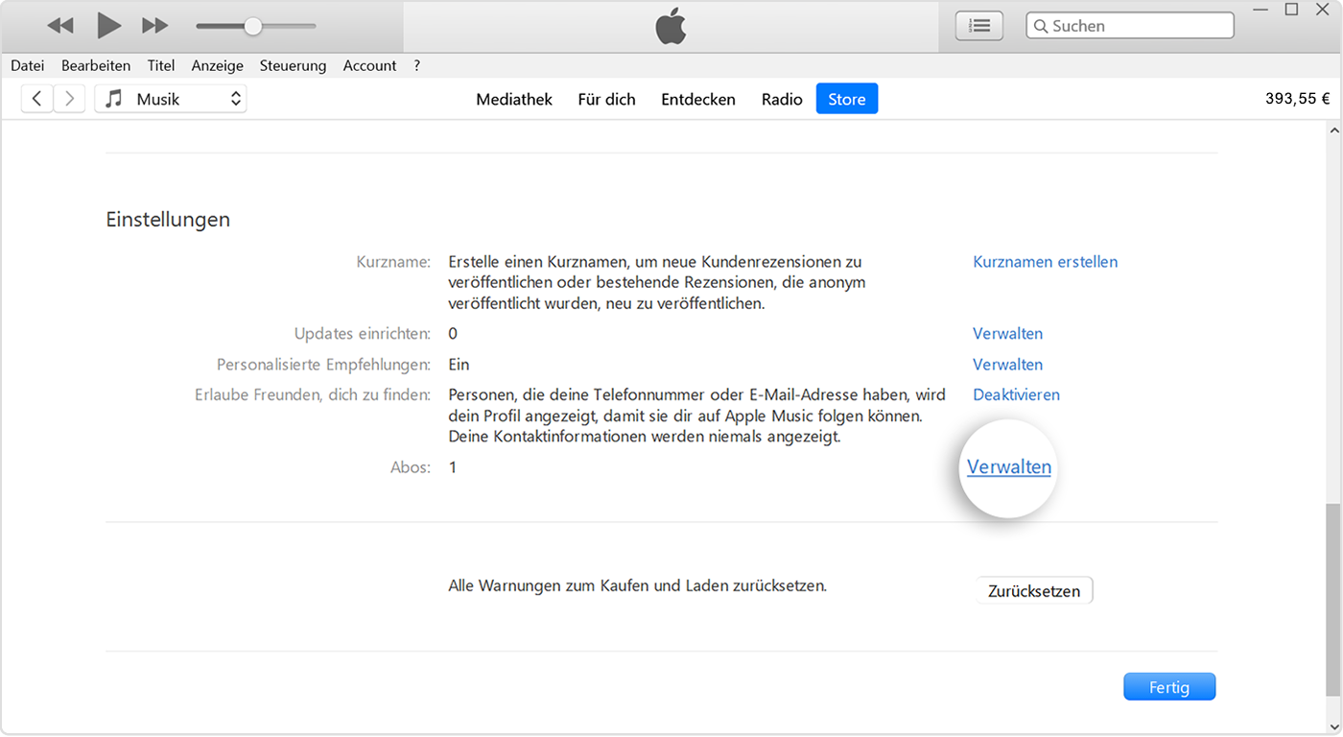Deactivate 'Erlaube Freunden, dich zu finden'
The height and width of the screenshot is (737, 1343).
tap(1016, 394)
